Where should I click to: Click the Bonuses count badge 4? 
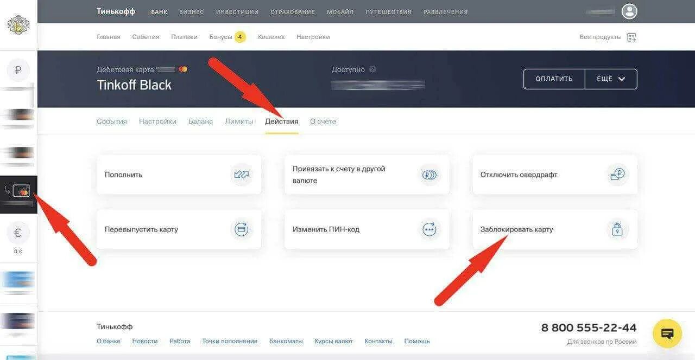tap(240, 37)
